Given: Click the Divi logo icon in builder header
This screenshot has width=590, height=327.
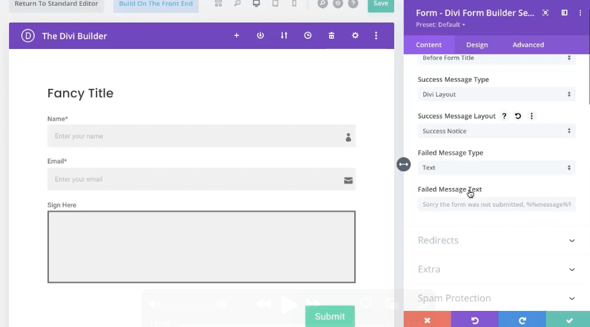Looking at the screenshot, I should 28,35.
